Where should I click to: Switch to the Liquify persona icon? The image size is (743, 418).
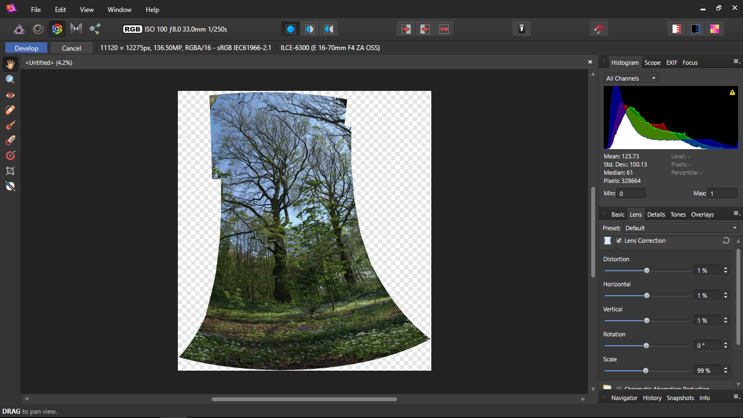38,29
